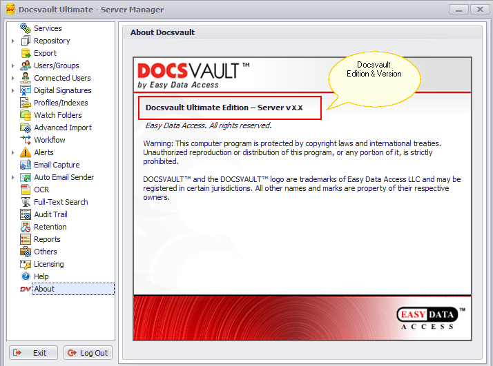Select the Full-Text Search icon
Image resolution: width=493 pixels, height=366 pixels.
[26, 202]
